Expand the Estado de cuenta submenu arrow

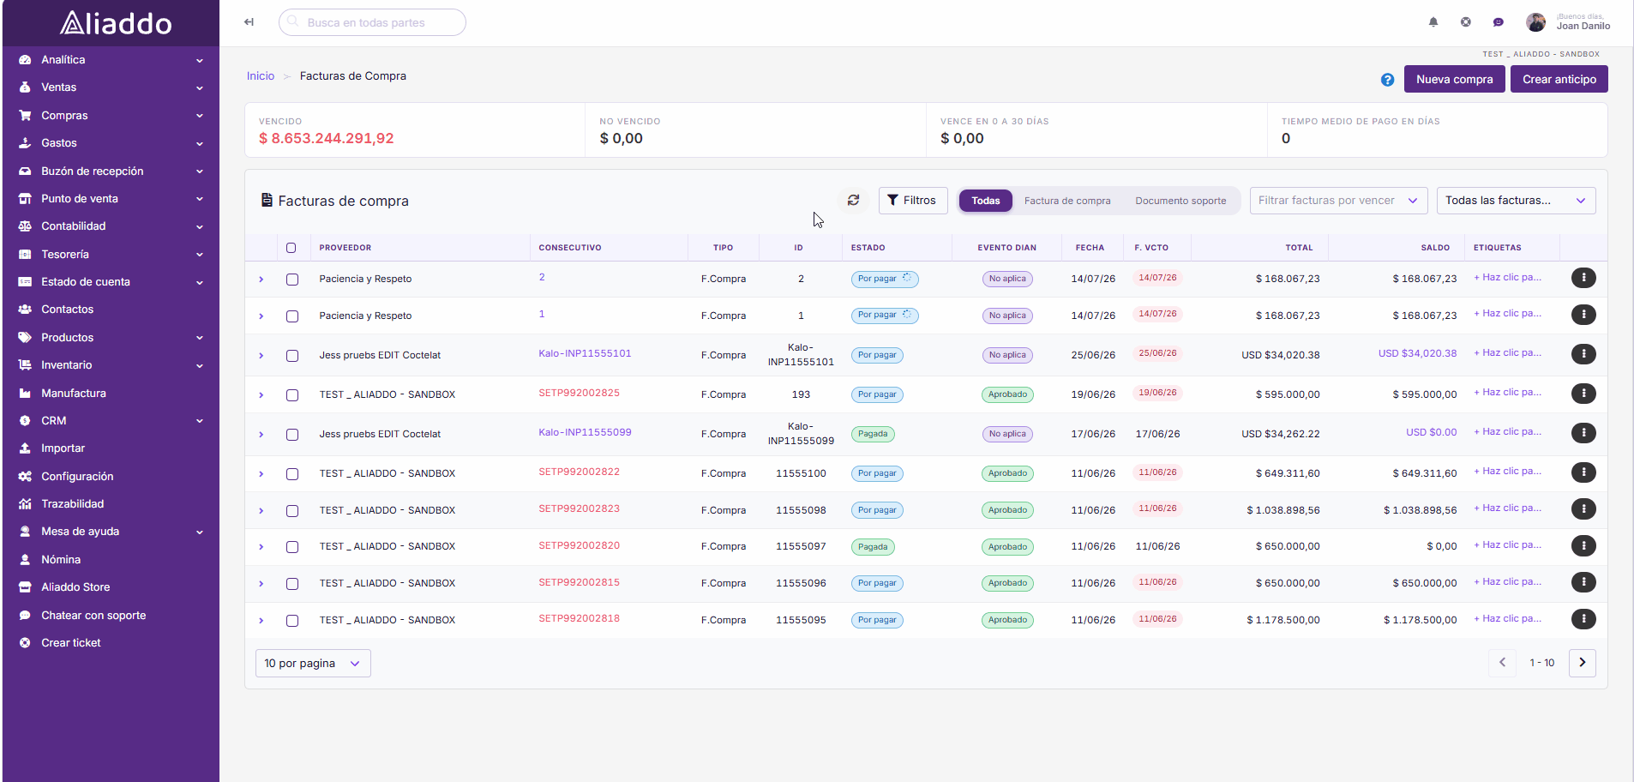click(200, 283)
